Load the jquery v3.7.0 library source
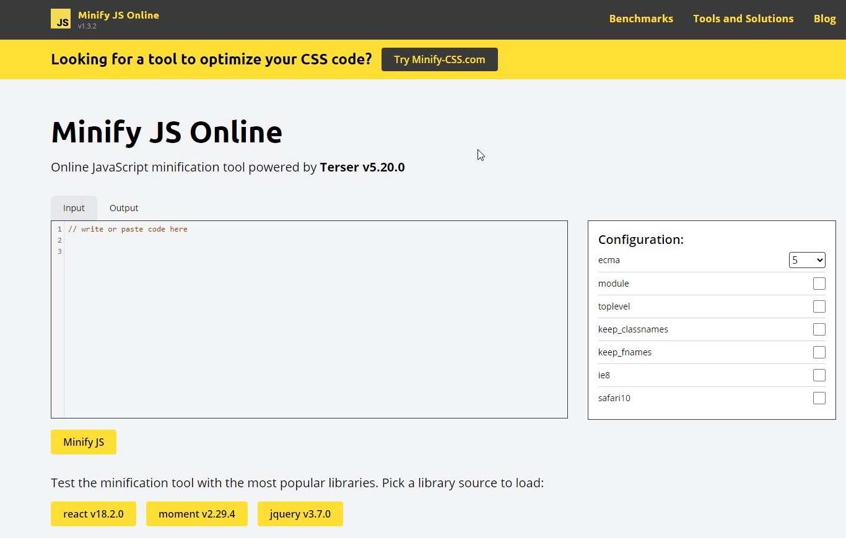The height and width of the screenshot is (538, 846). 300,514
